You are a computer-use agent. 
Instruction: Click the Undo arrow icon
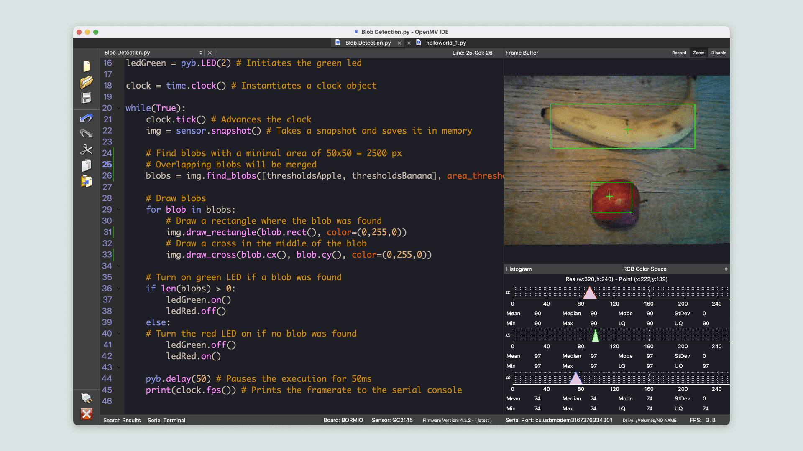(87, 118)
